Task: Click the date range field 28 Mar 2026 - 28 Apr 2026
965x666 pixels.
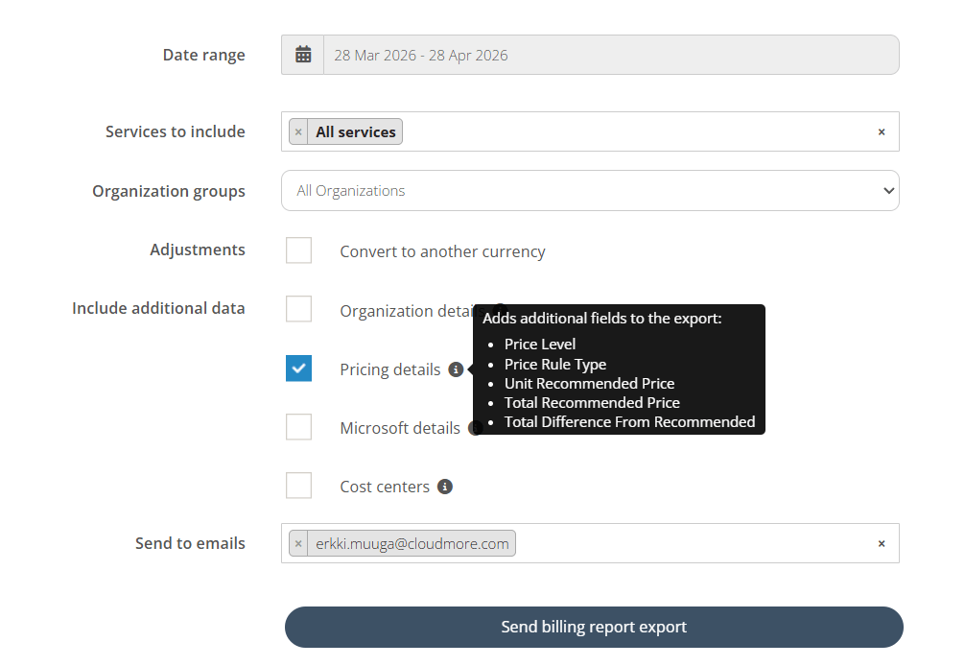Action: (x=611, y=55)
